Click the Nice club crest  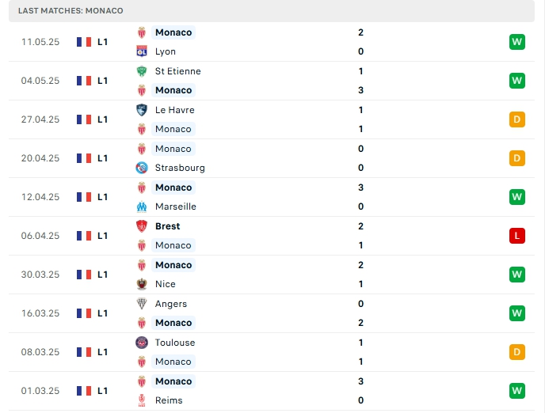tap(142, 284)
